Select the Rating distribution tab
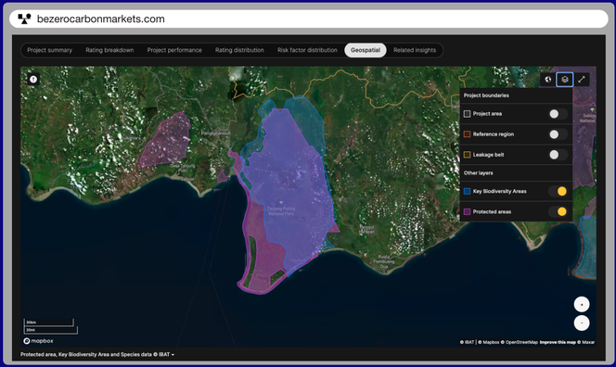616x367 pixels. (239, 50)
